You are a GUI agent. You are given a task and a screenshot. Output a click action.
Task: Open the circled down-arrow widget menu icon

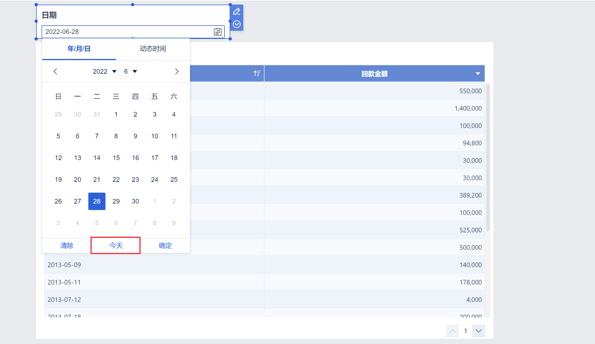tap(237, 24)
